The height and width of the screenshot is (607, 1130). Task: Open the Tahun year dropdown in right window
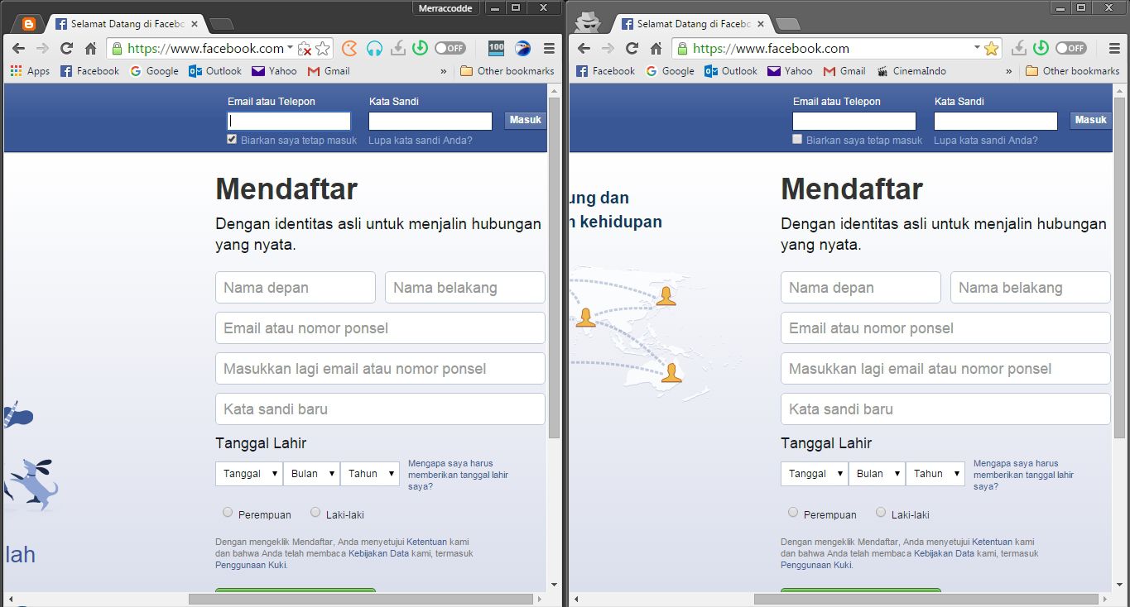pyautogui.click(x=935, y=473)
